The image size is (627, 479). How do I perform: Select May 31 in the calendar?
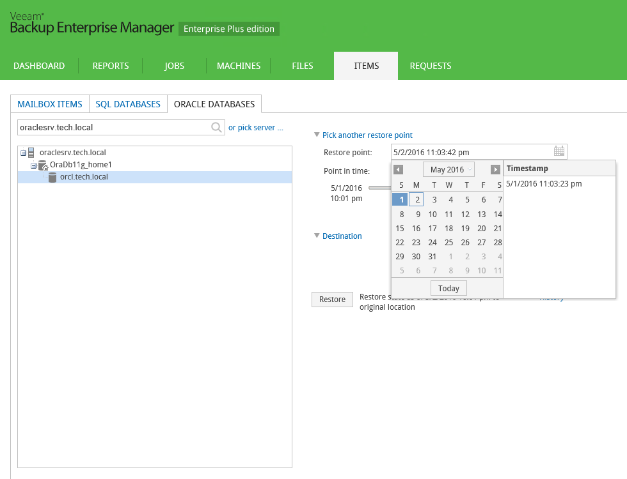tap(433, 256)
